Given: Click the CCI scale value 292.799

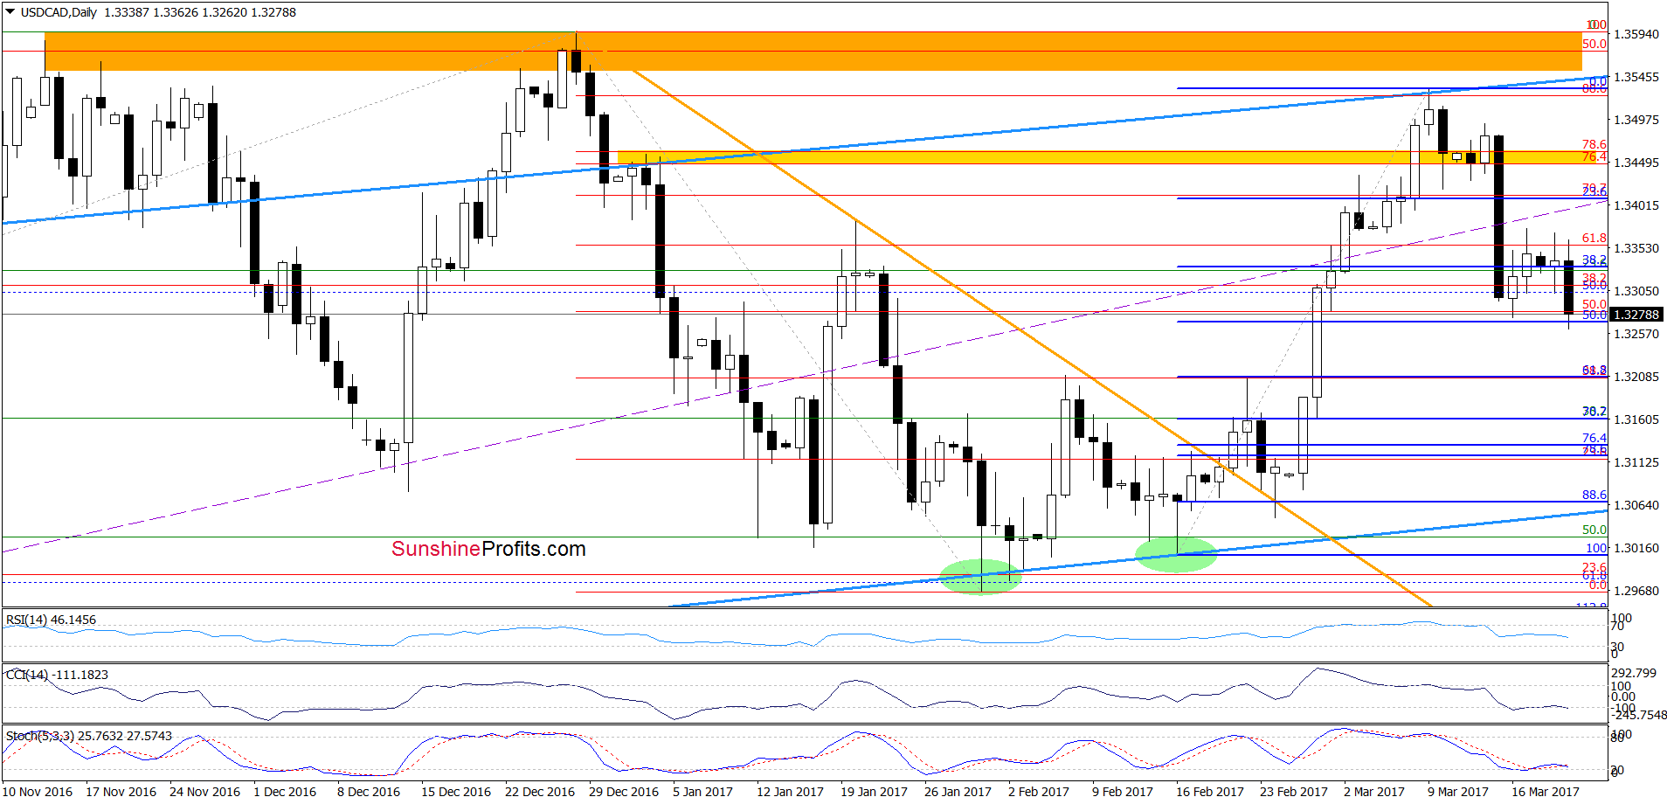Looking at the screenshot, I should pos(1634,673).
